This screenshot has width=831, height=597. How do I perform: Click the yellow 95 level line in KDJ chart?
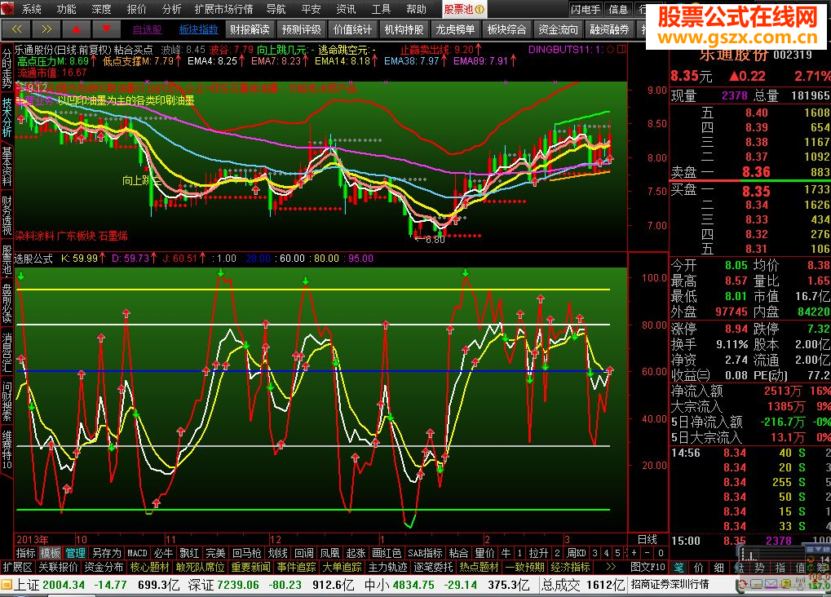(326, 290)
